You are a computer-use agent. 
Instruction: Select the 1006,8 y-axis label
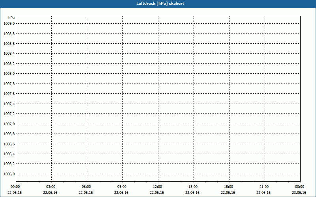click(x=9, y=134)
